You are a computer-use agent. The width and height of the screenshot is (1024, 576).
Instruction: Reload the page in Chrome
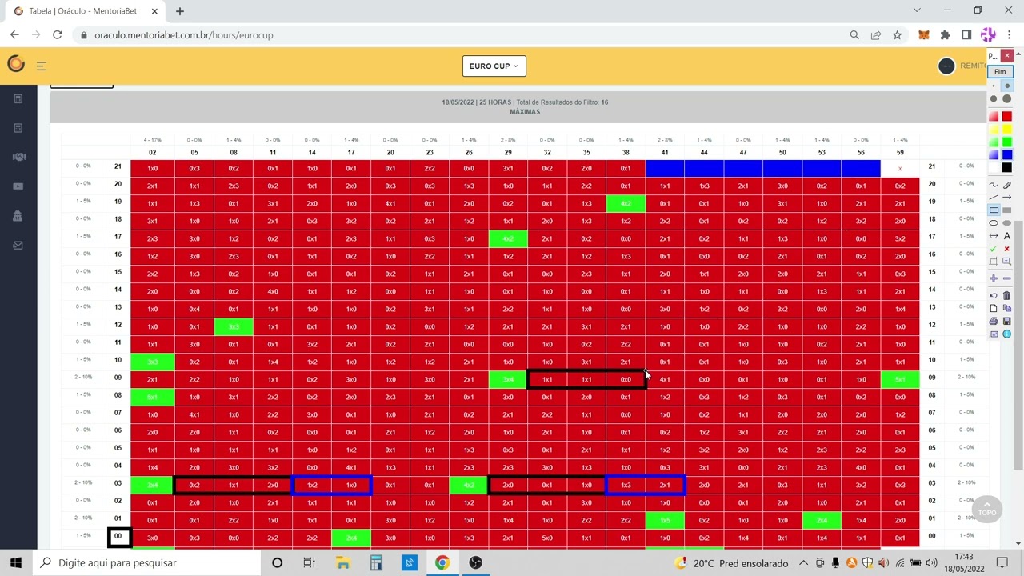(57, 35)
